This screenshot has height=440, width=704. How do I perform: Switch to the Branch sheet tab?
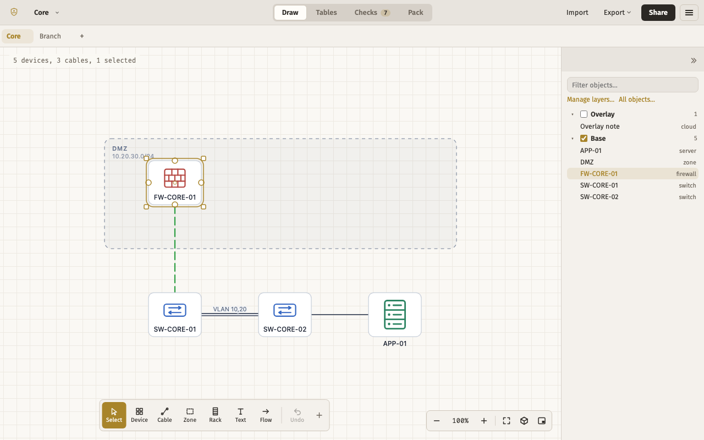point(50,36)
